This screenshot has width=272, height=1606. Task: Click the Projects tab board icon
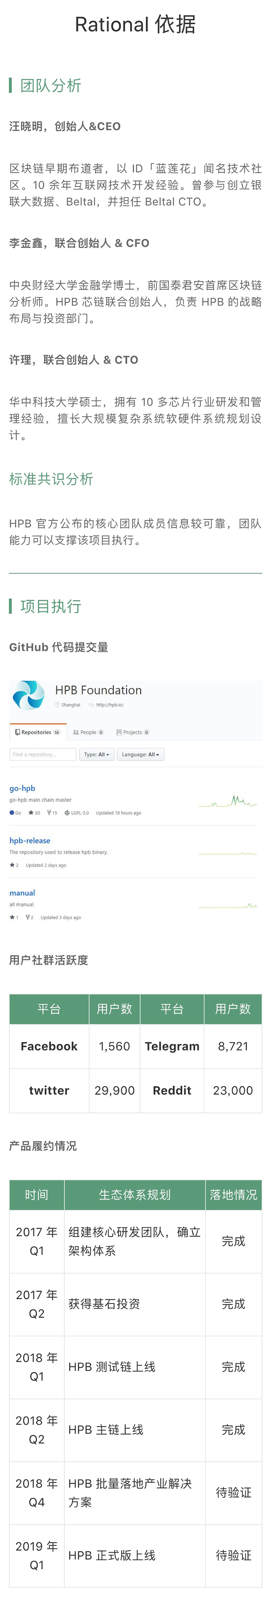[119, 732]
